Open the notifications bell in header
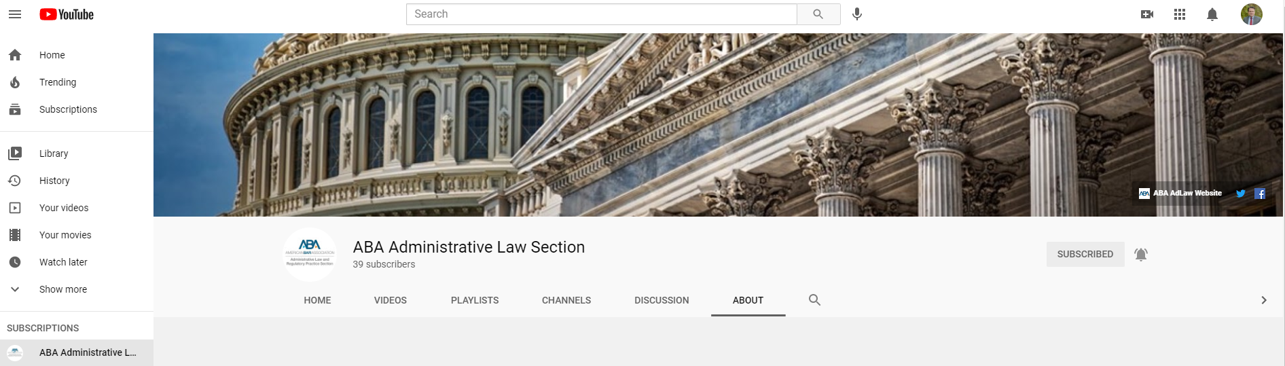 [1212, 14]
